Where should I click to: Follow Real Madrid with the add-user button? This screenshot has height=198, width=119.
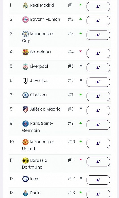coord(98,7)
